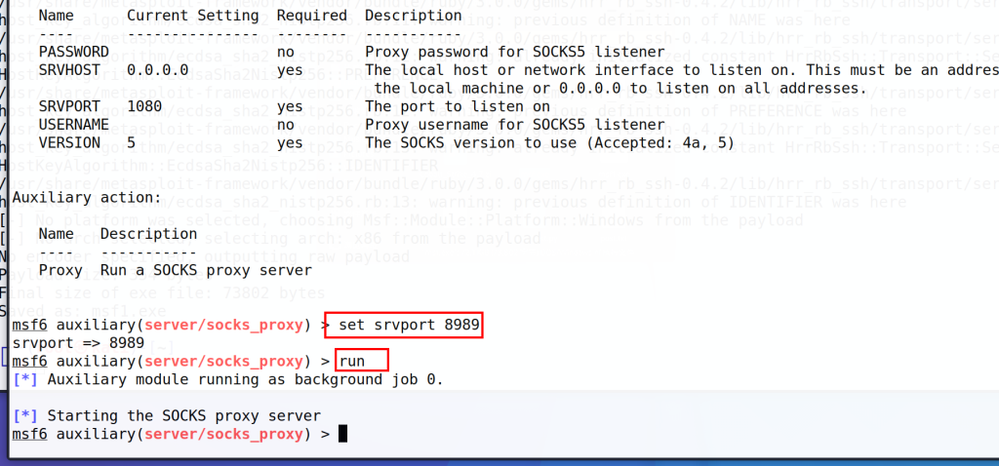Image resolution: width=999 pixels, height=466 pixels.
Task: Click 'Run a SOCKS proxy server' description
Action: tap(207, 271)
